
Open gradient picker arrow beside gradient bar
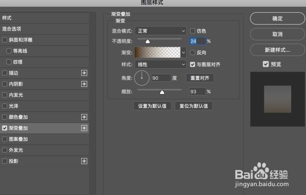click(184, 52)
